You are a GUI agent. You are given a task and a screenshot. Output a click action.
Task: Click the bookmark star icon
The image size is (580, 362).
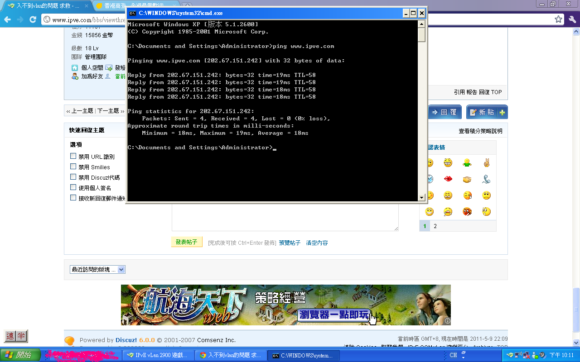pyautogui.click(x=559, y=19)
